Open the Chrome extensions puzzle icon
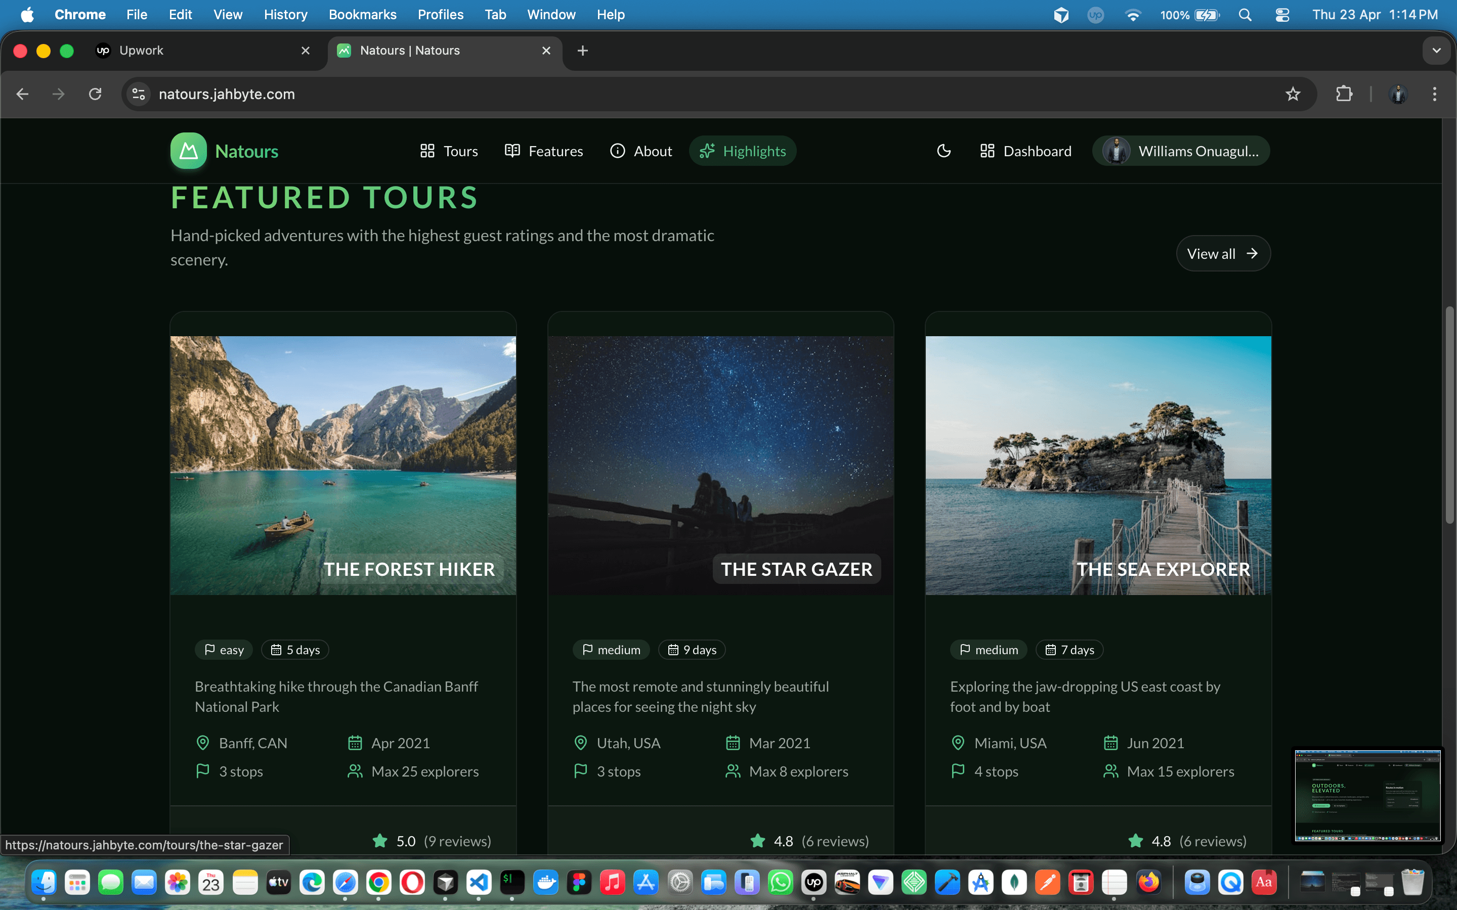The width and height of the screenshot is (1457, 910). coord(1344,94)
